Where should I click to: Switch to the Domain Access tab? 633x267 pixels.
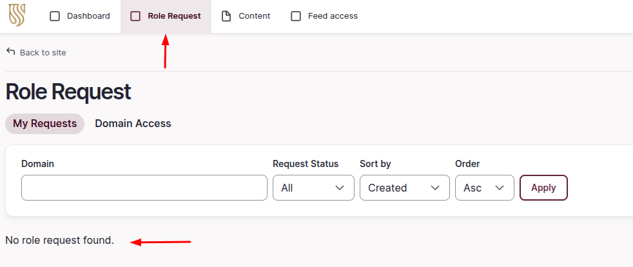[x=133, y=123]
